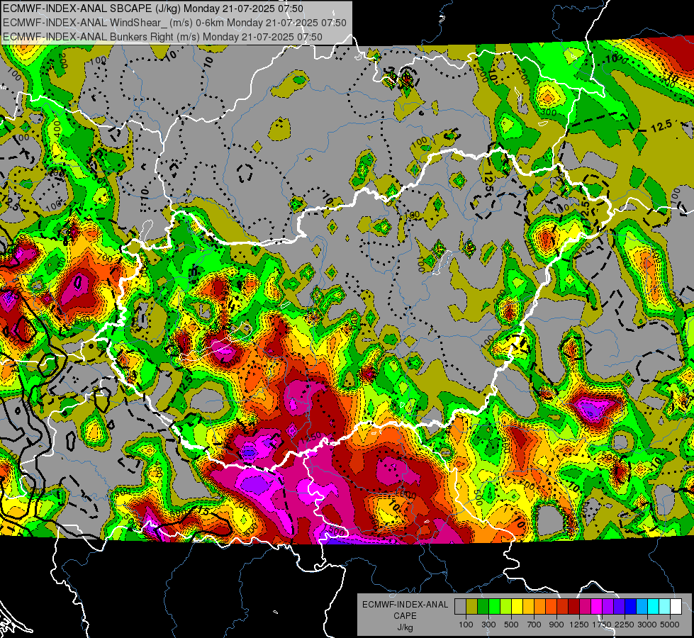This screenshot has height=638, width=694.
Task: Select the pure yellow legend swatch
Action: click(517, 607)
